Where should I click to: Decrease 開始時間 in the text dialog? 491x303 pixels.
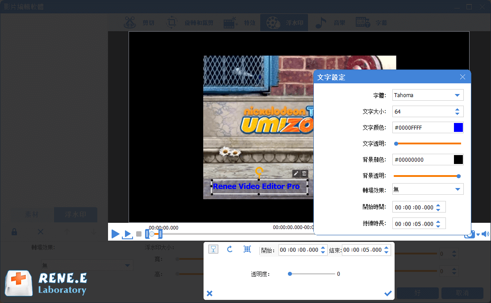pos(438,209)
